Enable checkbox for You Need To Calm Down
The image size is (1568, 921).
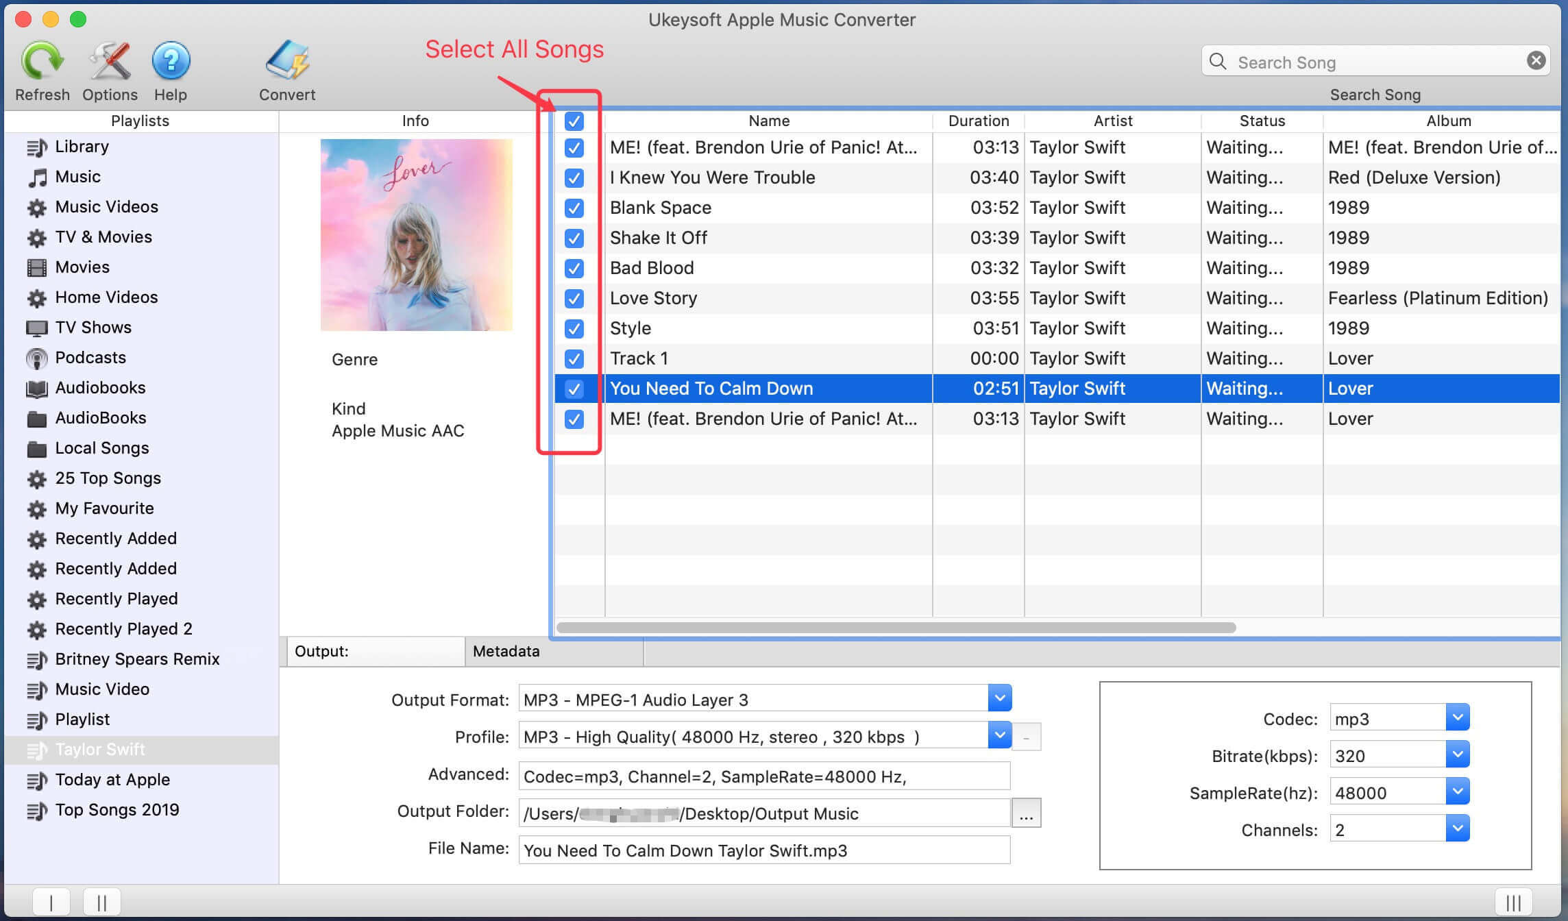coord(576,388)
